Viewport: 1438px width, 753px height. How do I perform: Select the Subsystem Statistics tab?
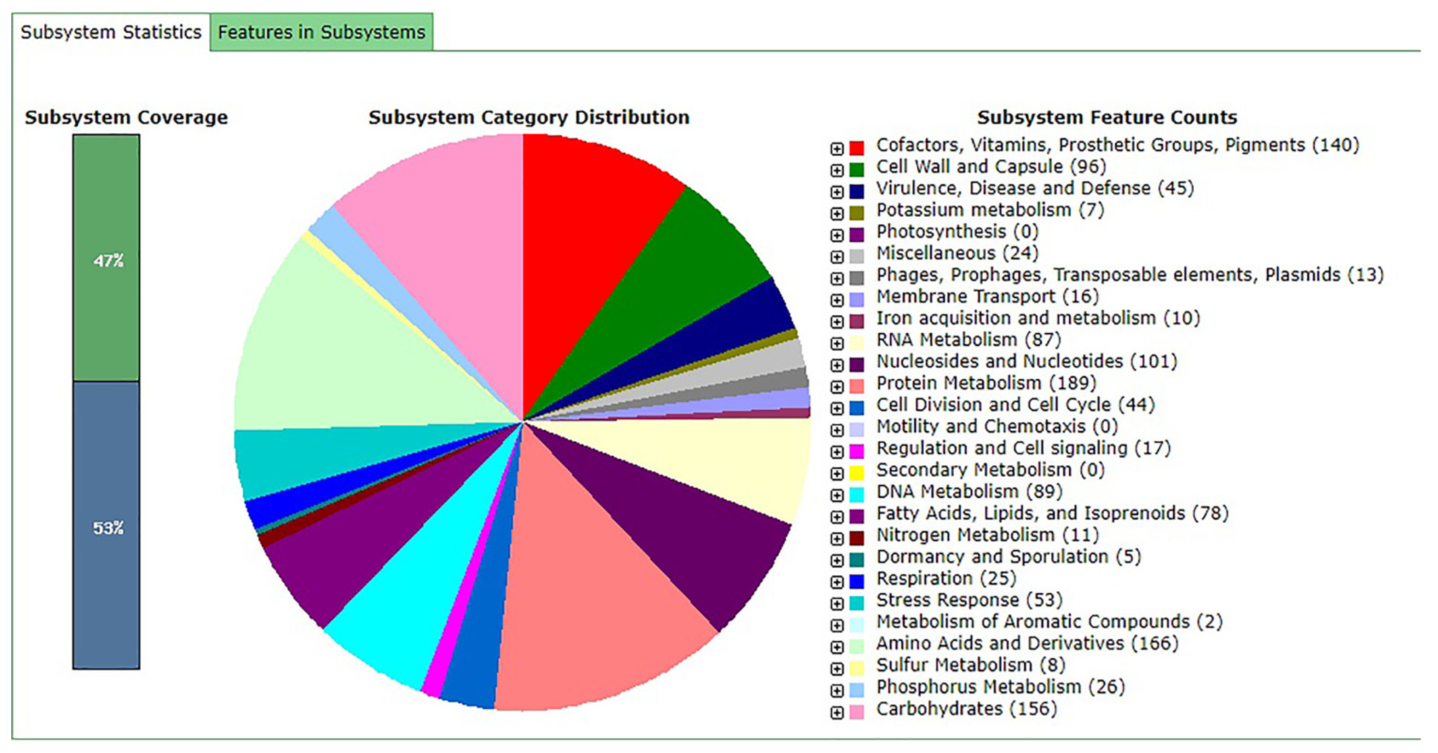(x=111, y=32)
